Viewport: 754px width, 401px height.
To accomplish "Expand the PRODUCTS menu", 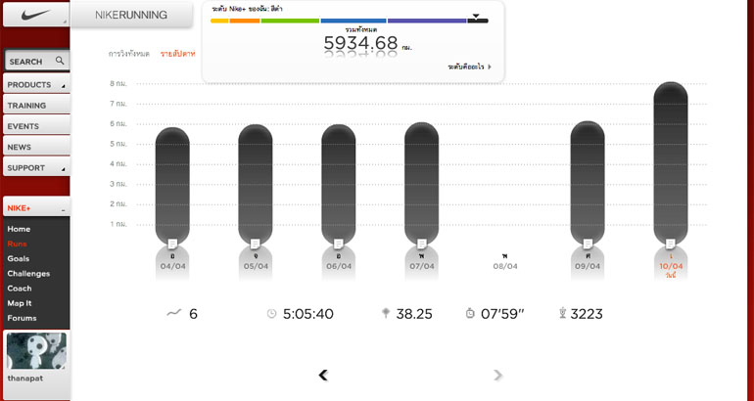I will (x=35, y=85).
